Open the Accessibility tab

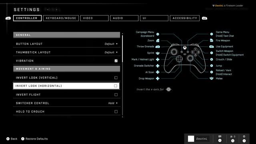tap(185, 18)
